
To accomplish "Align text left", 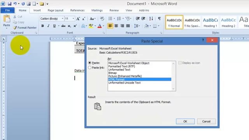I will click(110, 26).
